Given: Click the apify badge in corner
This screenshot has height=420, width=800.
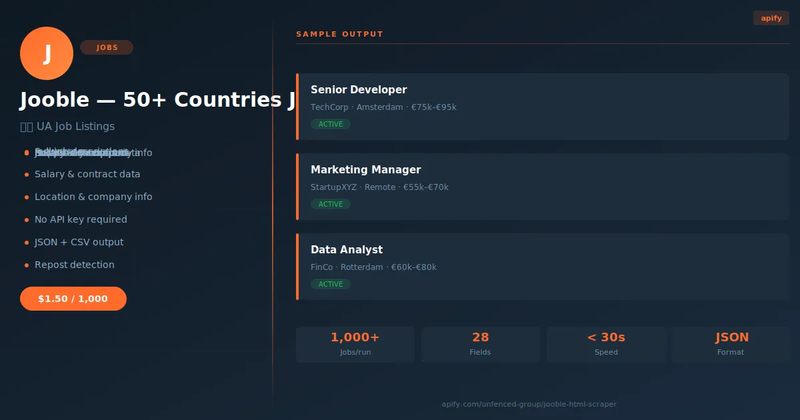Looking at the screenshot, I should pos(771,18).
